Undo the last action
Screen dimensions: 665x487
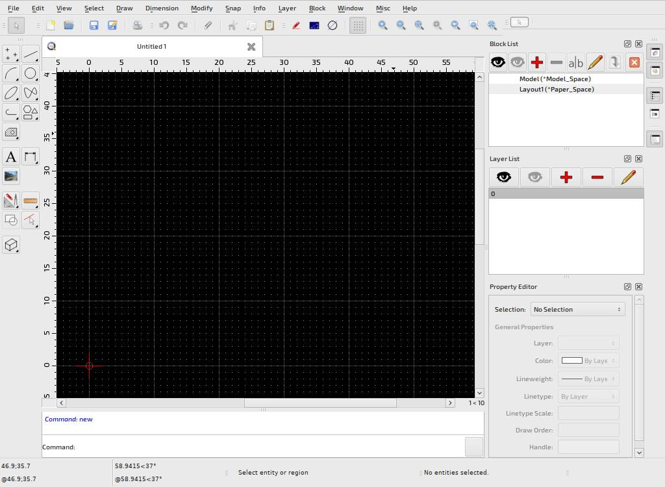point(164,25)
